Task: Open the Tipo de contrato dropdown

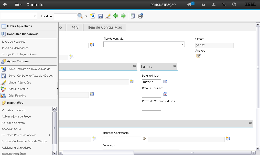Action: 182,44
